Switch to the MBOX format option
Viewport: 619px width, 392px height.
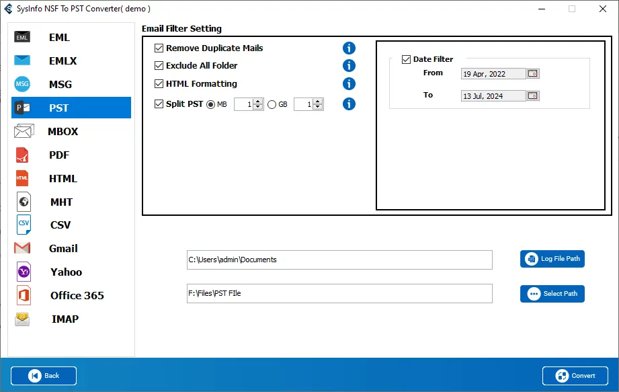tap(63, 131)
